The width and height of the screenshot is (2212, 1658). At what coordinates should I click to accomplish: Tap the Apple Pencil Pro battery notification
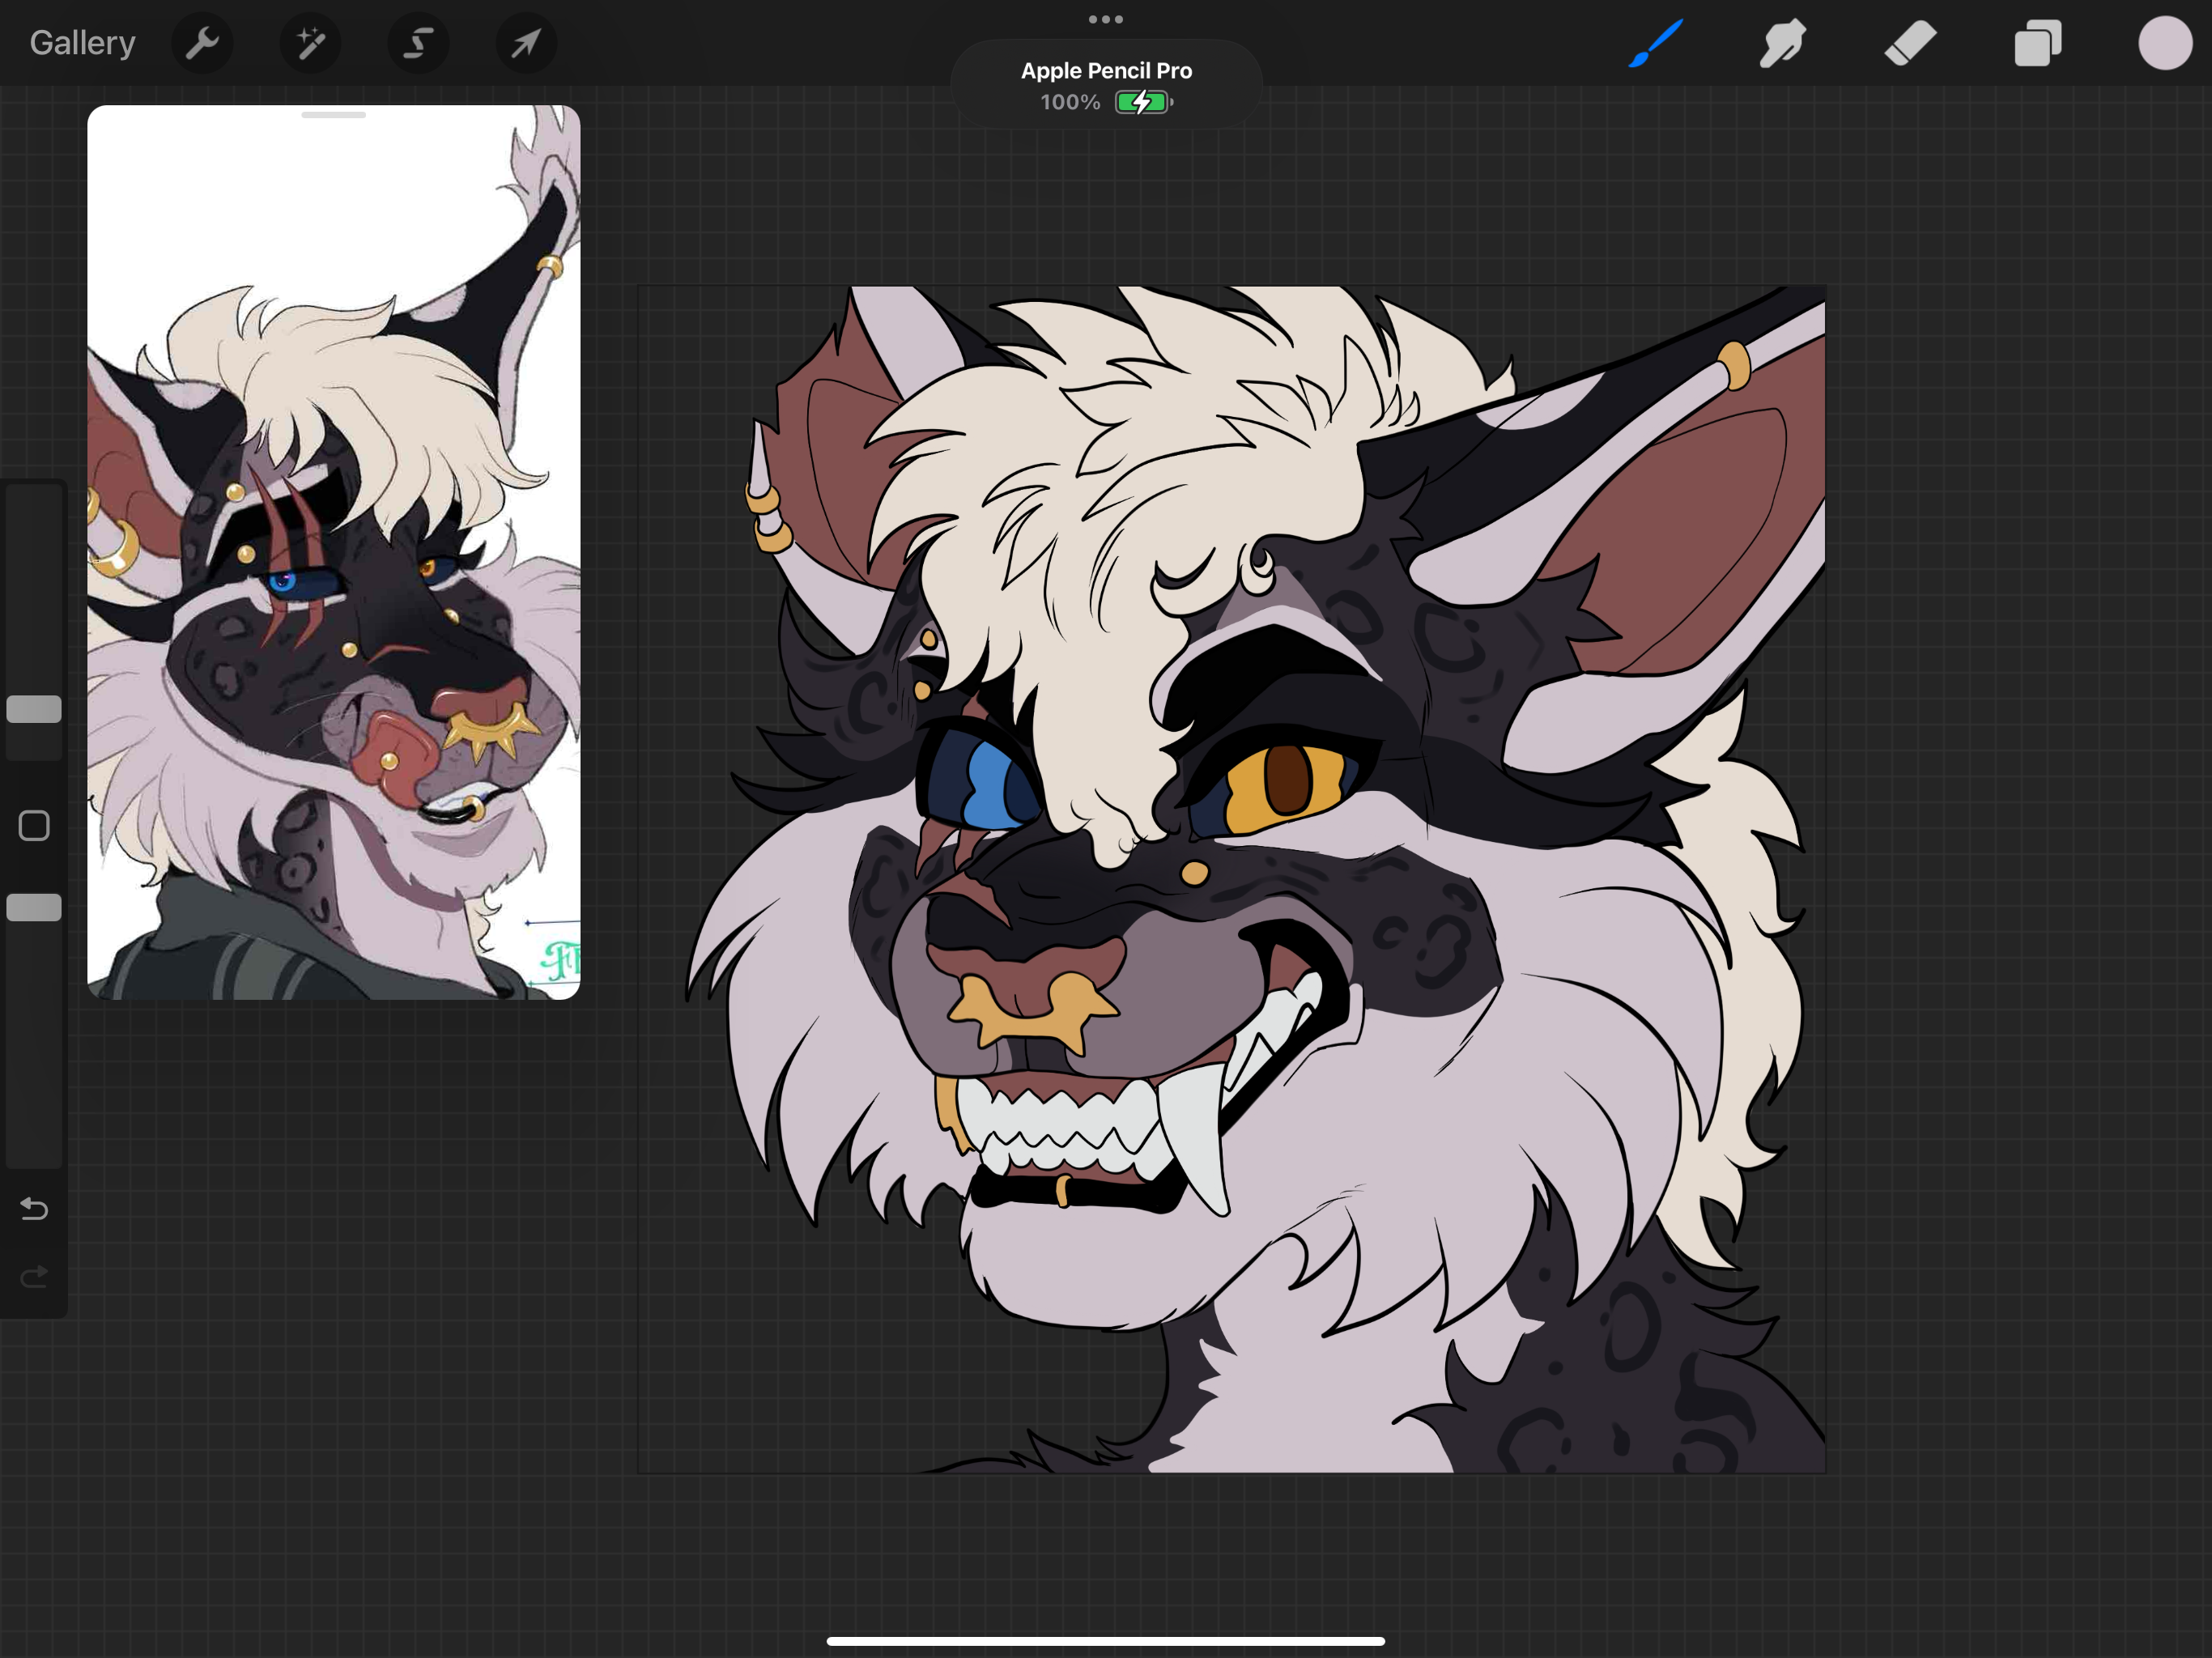pyautogui.click(x=1105, y=85)
